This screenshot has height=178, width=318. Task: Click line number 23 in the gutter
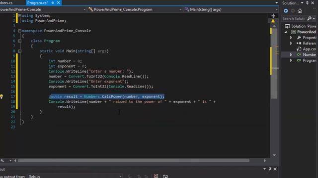pos(13,127)
